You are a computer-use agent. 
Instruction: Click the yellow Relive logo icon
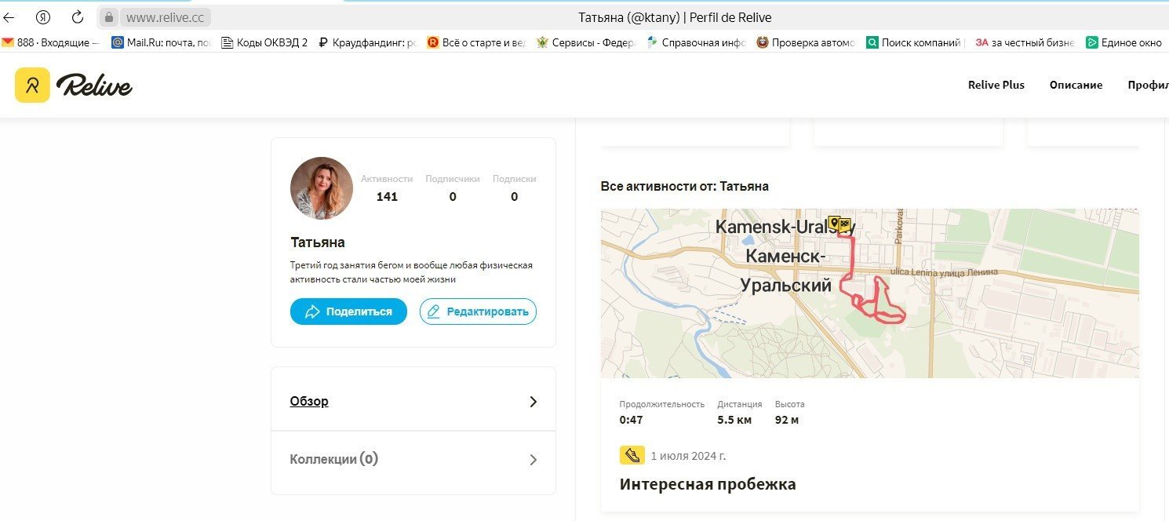coord(32,85)
